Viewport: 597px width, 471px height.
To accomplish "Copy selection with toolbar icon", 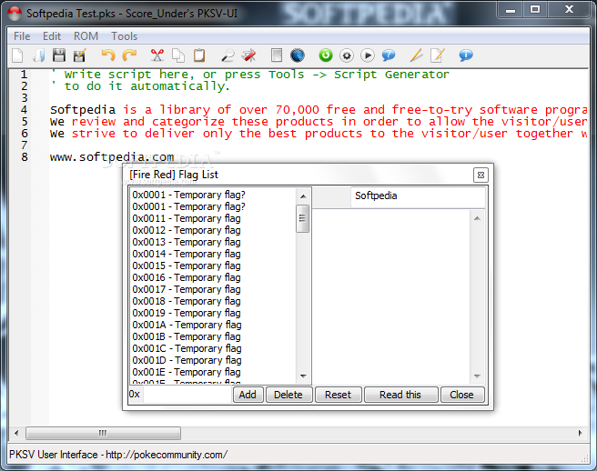I will pos(177,55).
